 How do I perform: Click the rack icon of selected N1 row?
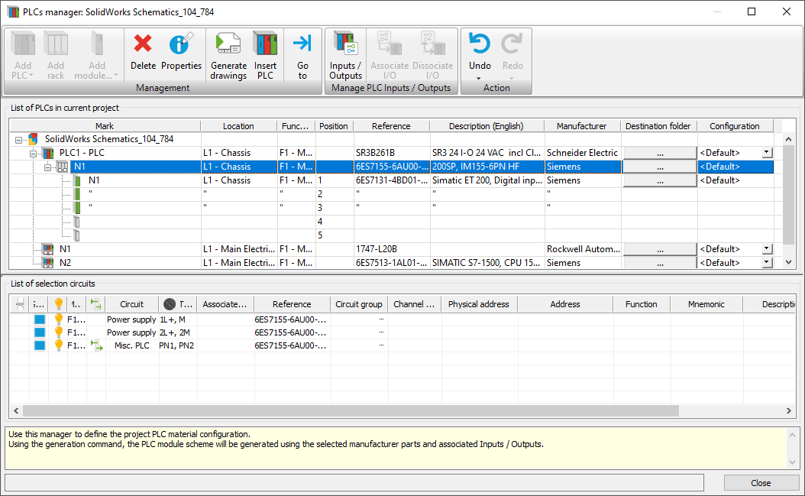(62, 167)
